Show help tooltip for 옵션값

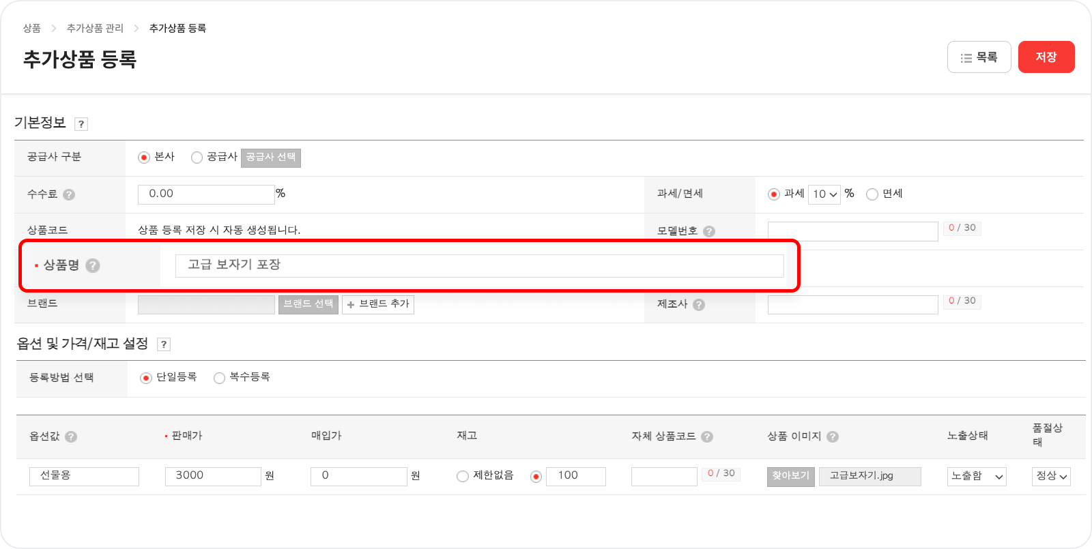[71, 436]
